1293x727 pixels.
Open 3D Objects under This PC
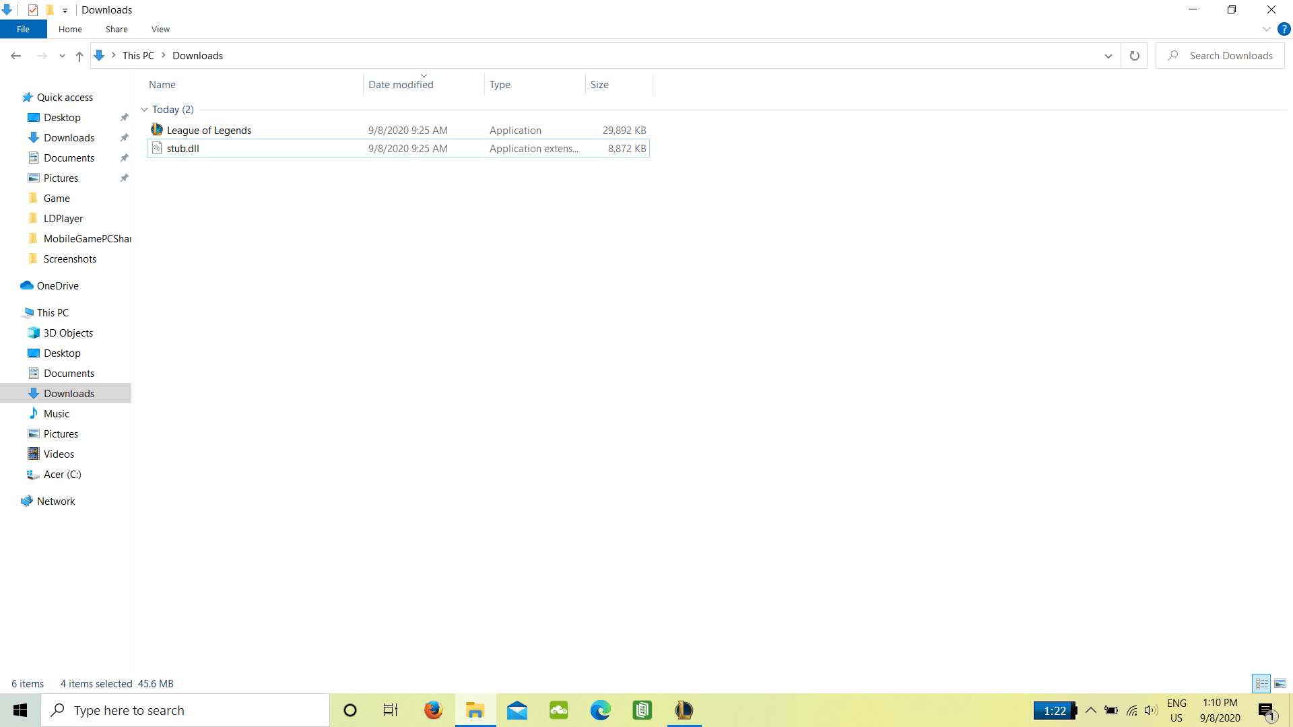68,333
